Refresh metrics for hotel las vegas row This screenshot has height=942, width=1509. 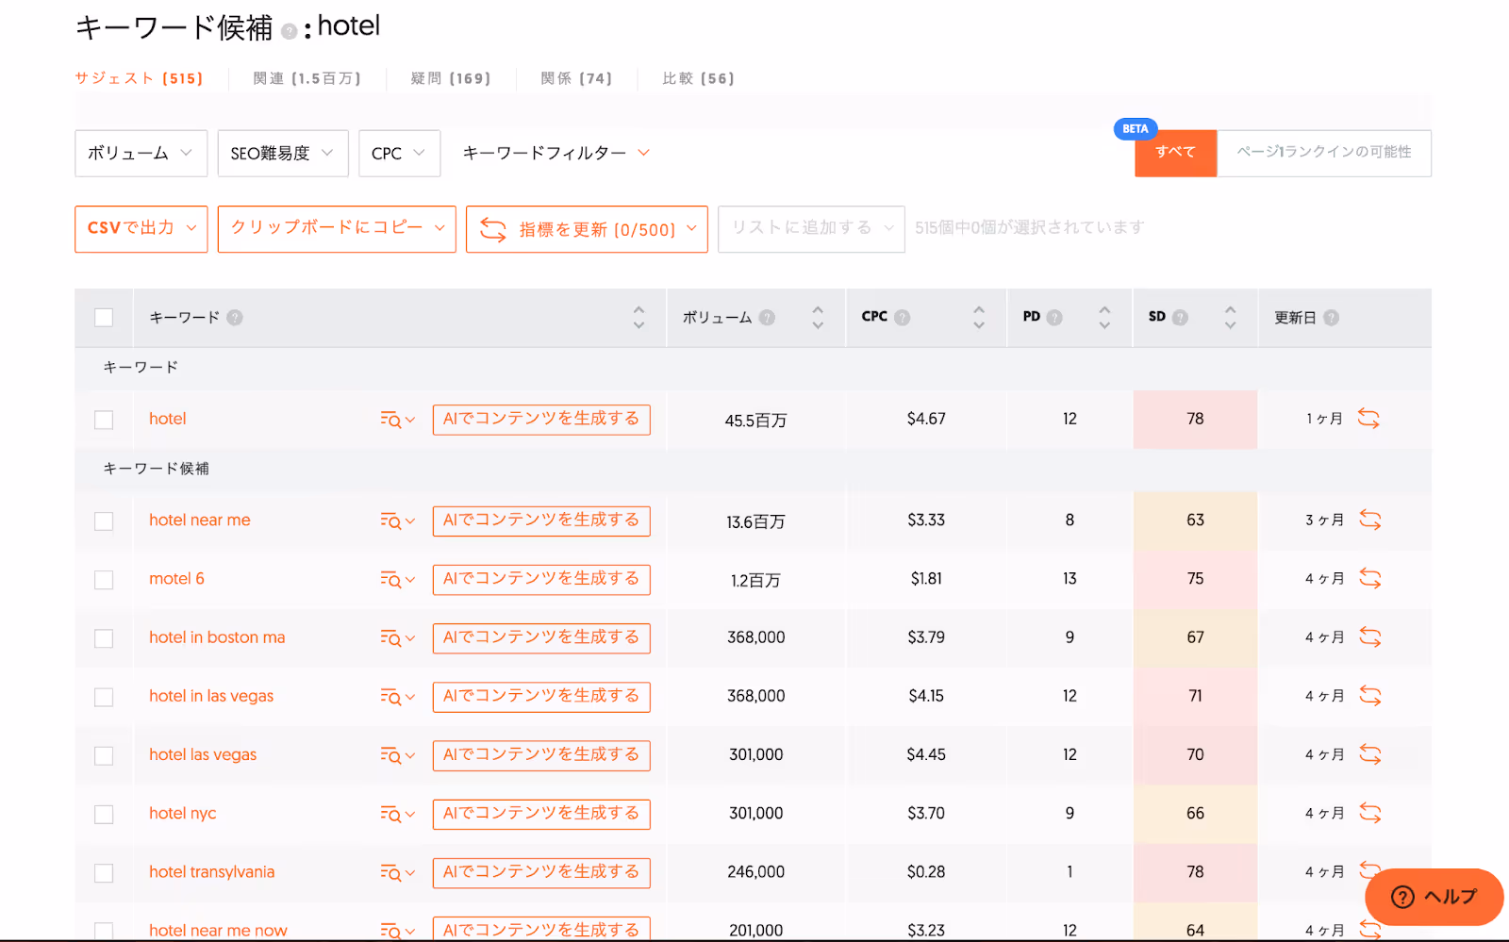click(x=1370, y=754)
